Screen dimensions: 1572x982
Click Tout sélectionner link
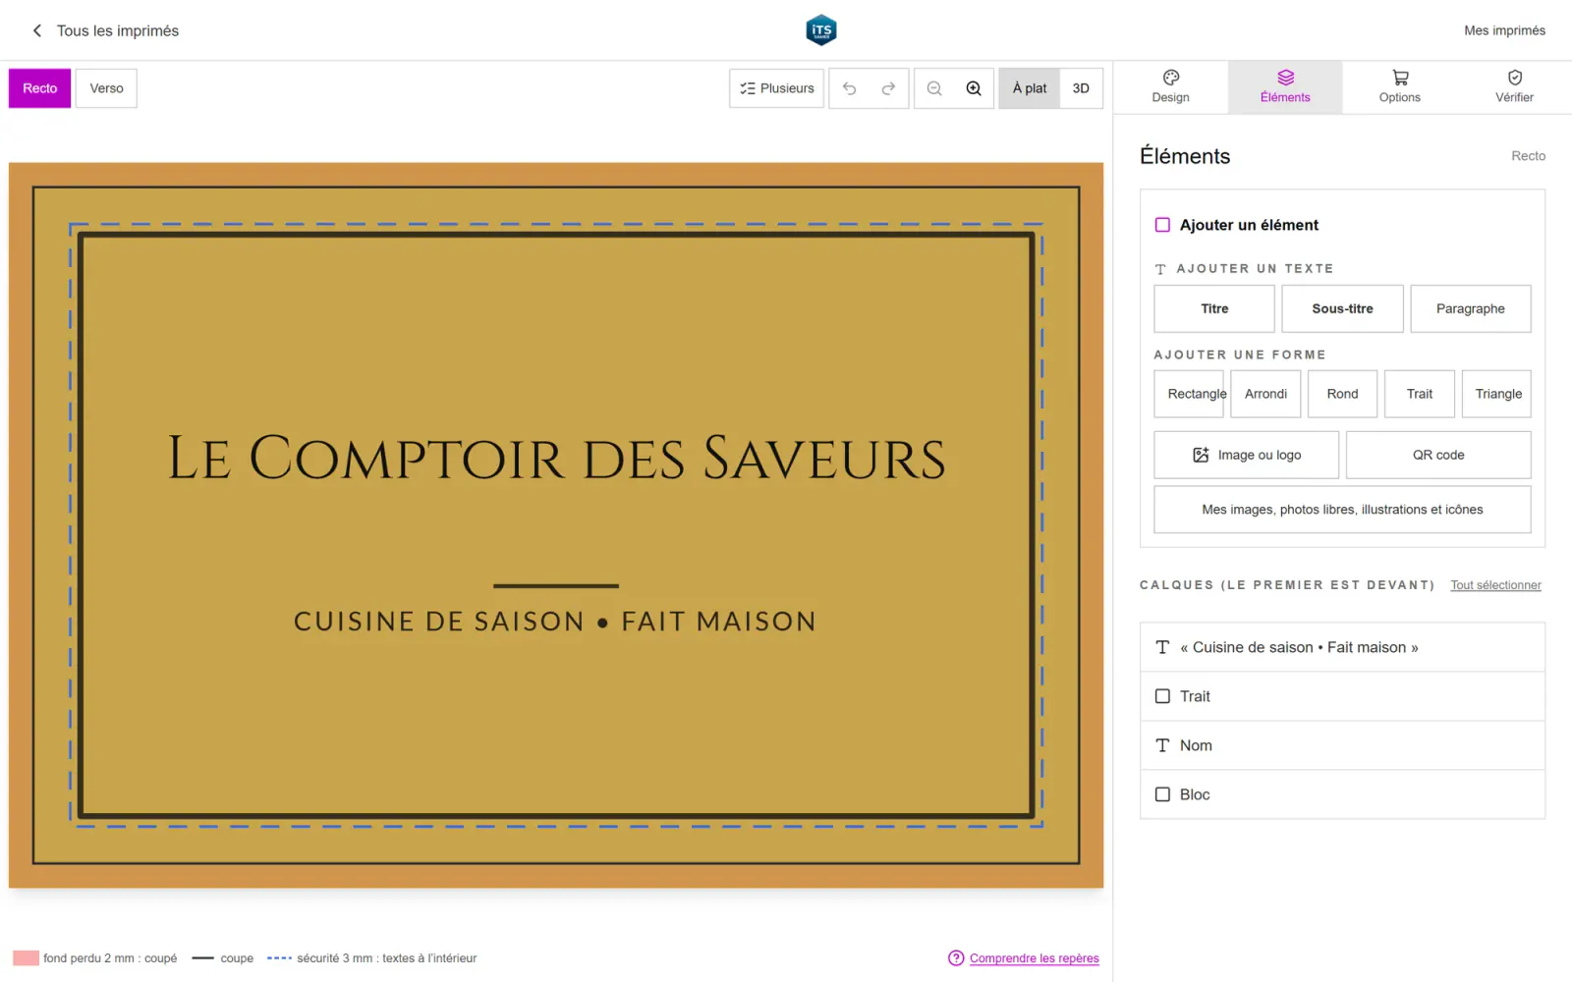coord(1495,585)
